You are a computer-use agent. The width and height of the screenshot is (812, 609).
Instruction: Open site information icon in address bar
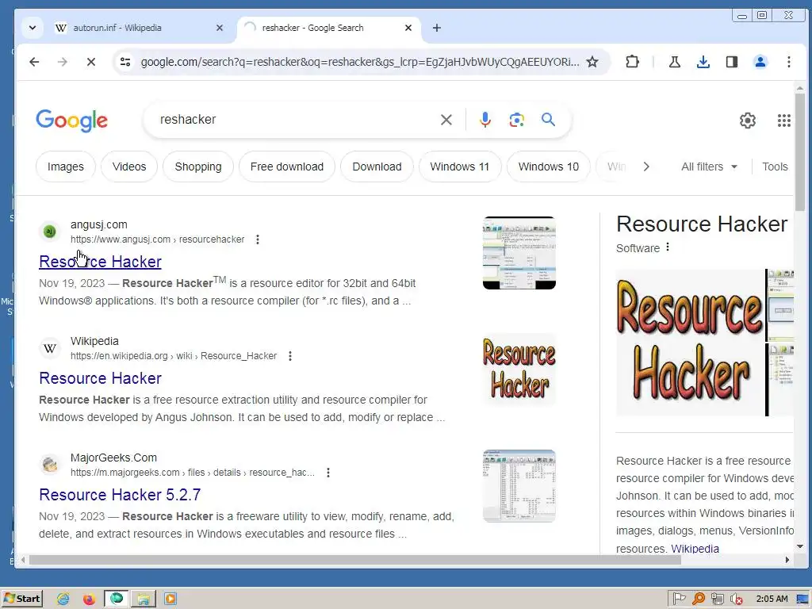(125, 62)
